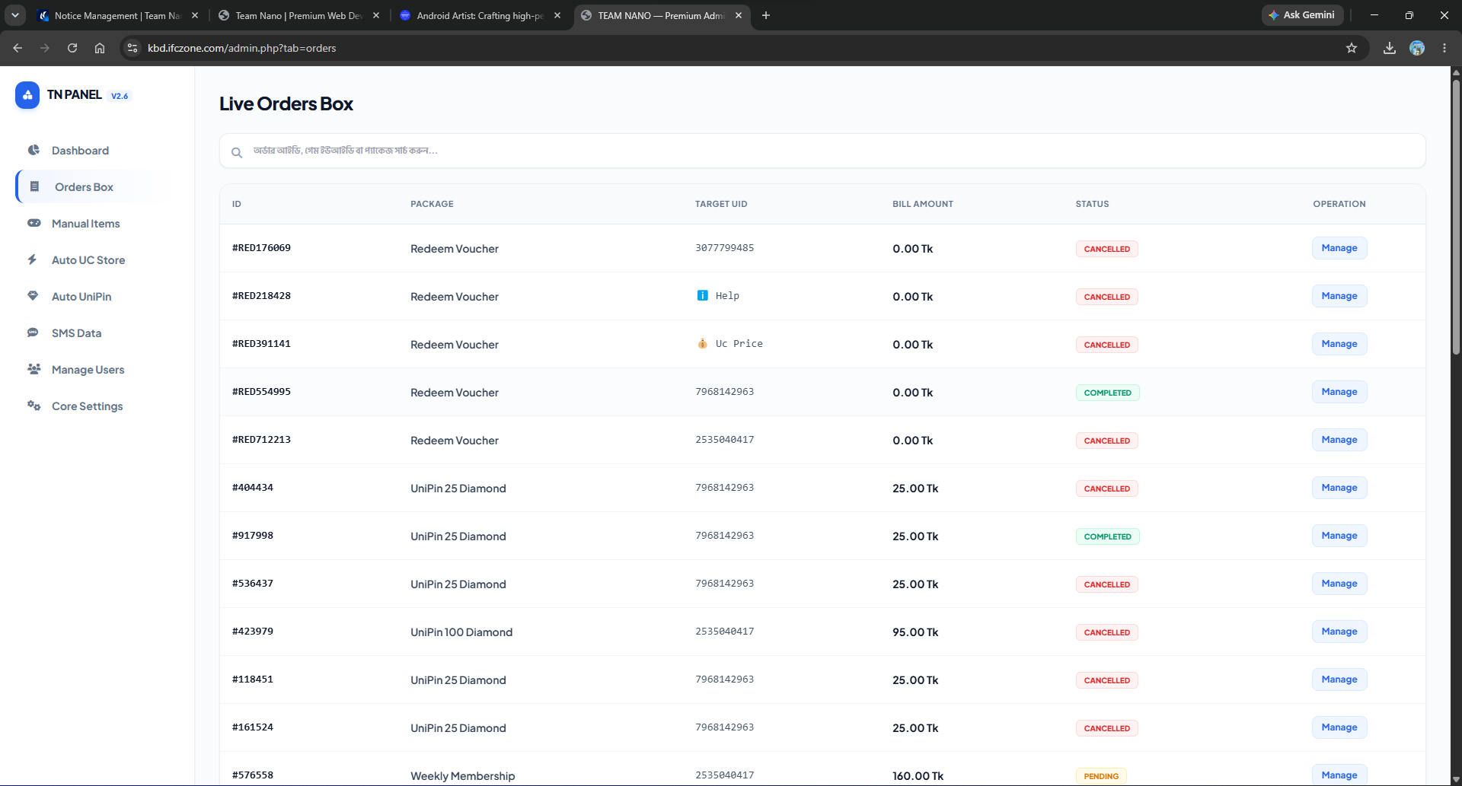Open Auto UC Store in the sidebar
The width and height of the screenshot is (1462, 786).
pyautogui.click(x=88, y=260)
